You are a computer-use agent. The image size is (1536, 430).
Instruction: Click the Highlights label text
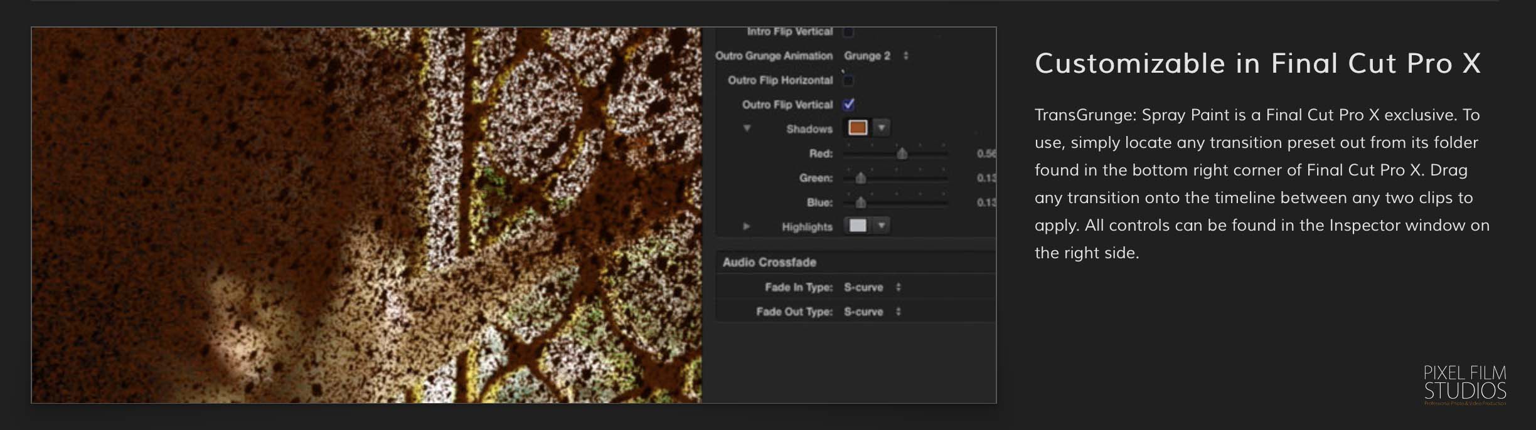[807, 227]
